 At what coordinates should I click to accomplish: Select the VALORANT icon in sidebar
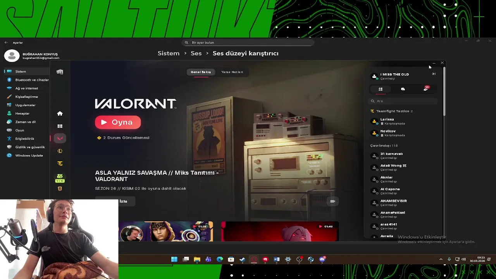[x=60, y=138]
